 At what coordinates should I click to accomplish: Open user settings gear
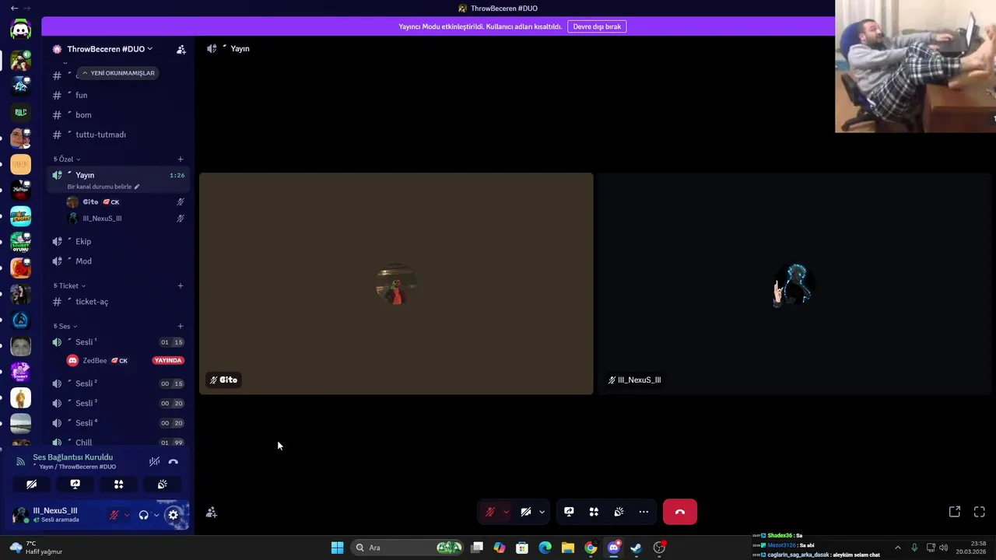174,515
